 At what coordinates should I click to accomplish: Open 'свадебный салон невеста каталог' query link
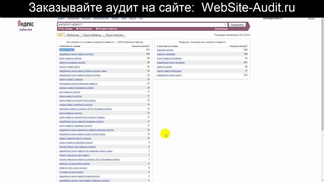76,54
